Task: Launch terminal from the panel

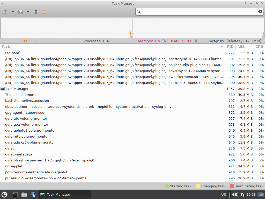Action: tap(15, 194)
